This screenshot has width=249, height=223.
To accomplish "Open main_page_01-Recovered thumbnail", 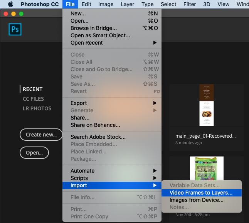I will 207,105.
